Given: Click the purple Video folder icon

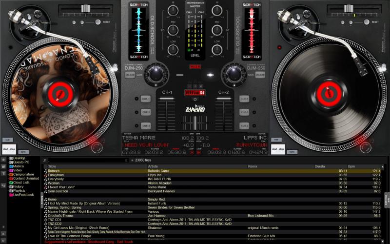Looking at the screenshot, I should [11, 170].
